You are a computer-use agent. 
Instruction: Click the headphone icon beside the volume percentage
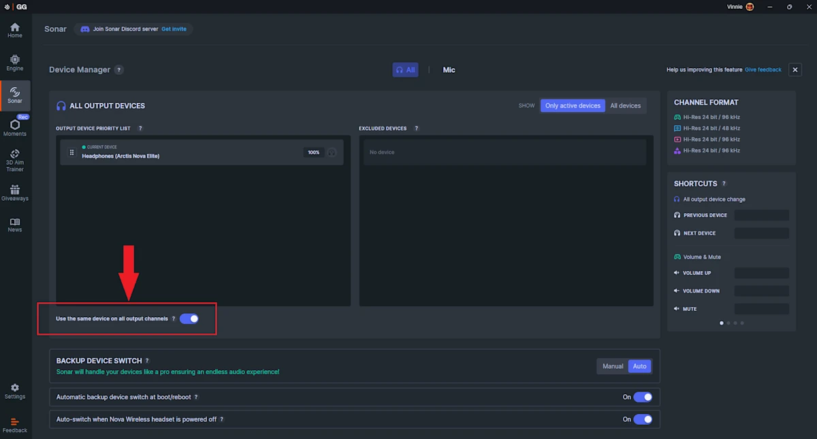tap(332, 152)
